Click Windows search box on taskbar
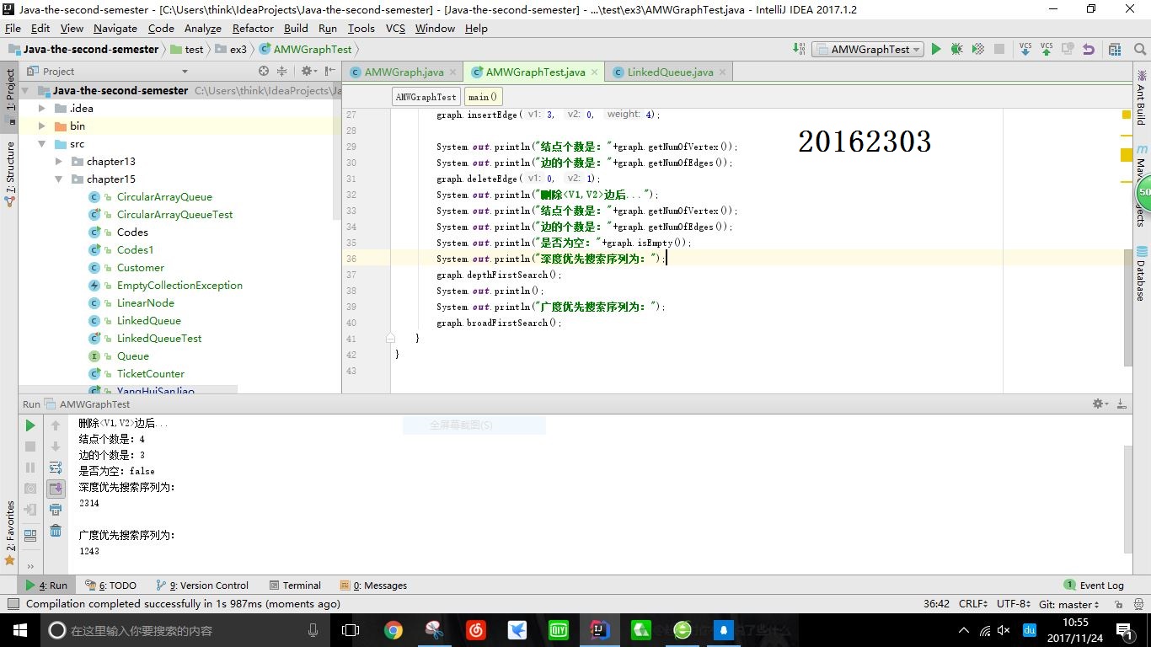 coord(184,630)
